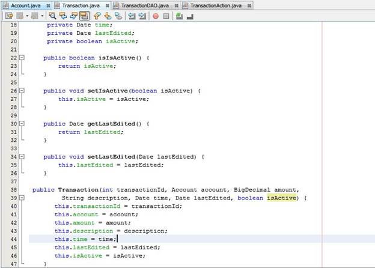Click the 'private Date time;' field line
Viewport: 375px width, 268px height.
[x=79, y=25]
